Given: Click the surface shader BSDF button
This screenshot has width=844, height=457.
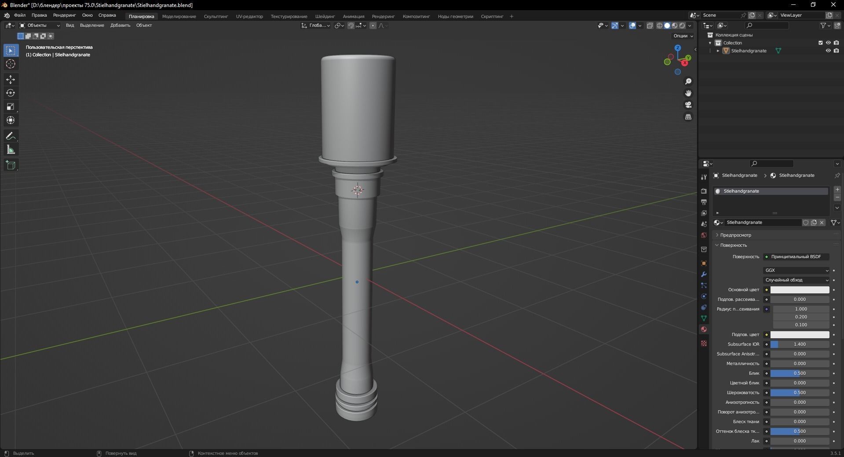Looking at the screenshot, I should 796,257.
